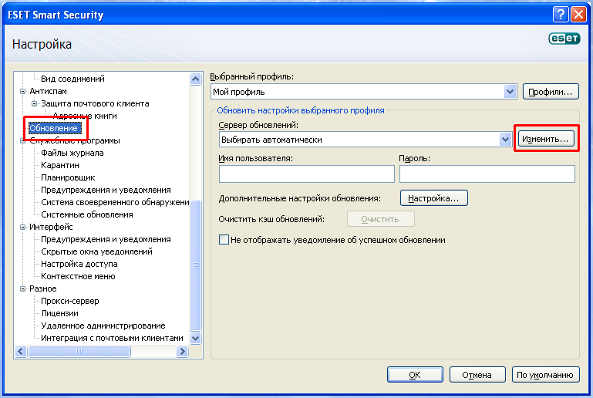Click the tree's vertical scrollbar thumb

[x=196, y=265]
